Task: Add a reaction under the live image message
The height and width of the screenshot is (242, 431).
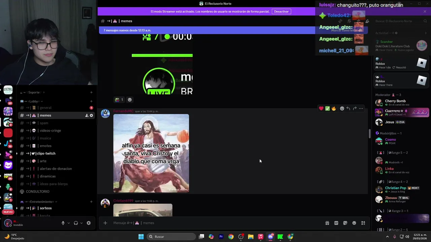Action: [x=130, y=99]
